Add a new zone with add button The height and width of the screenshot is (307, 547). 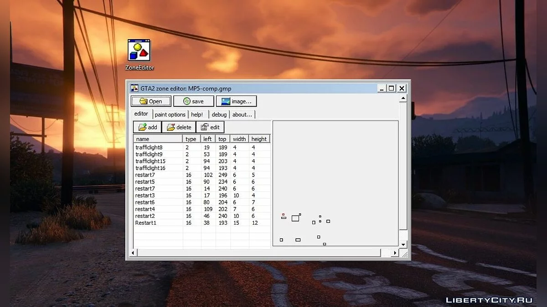click(147, 127)
